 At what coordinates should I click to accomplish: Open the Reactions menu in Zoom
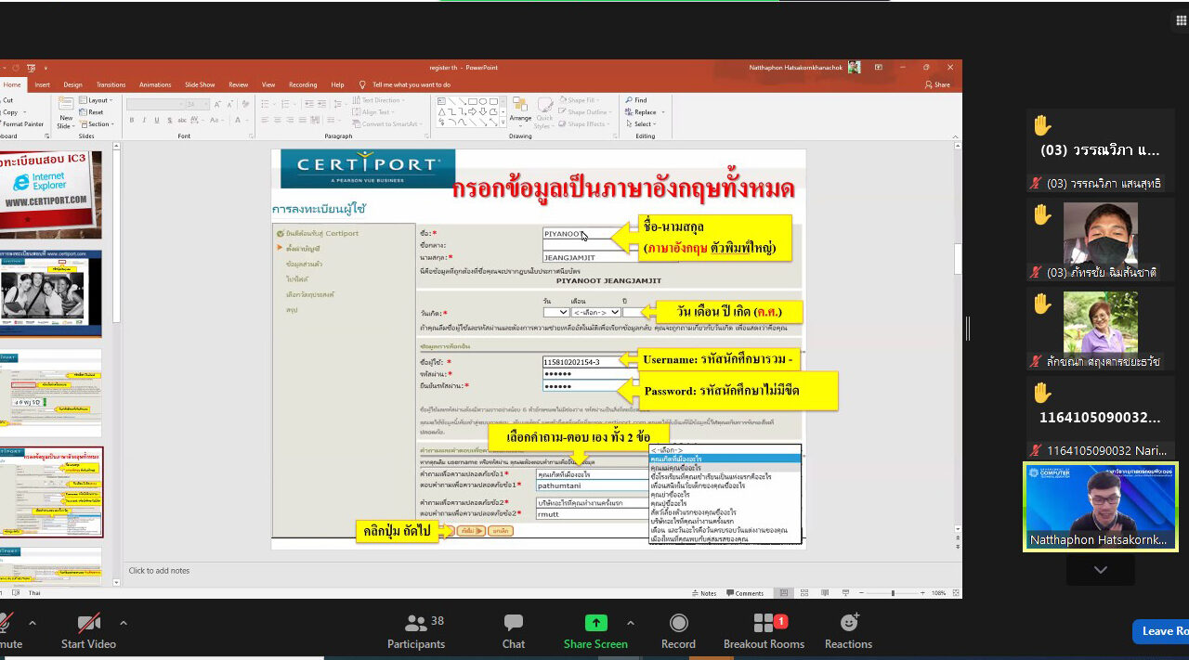point(848,632)
